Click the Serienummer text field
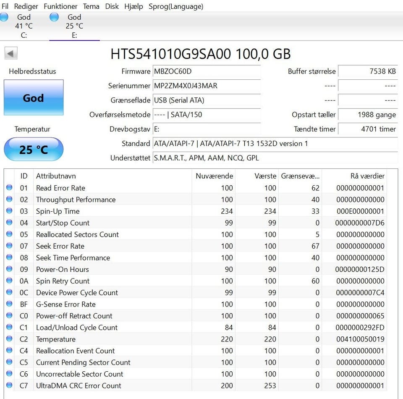Image resolution: width=403 pixels, height=399 pixels. [206, 86]
